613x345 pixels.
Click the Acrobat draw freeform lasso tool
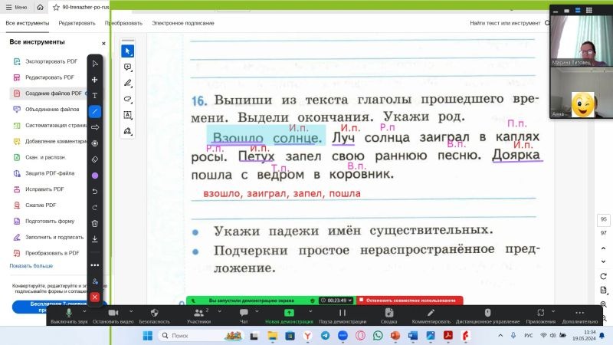[x=128, y=99]
